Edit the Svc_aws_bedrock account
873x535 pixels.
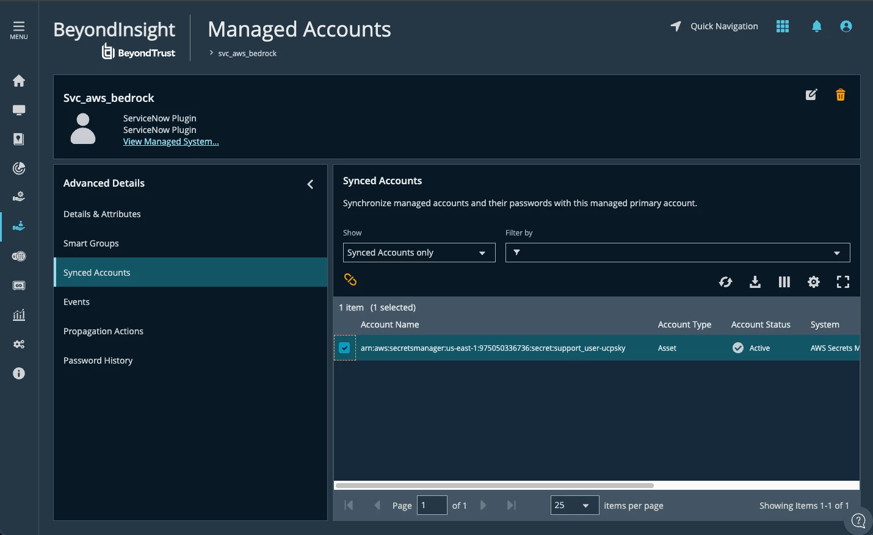pos(811,95)
